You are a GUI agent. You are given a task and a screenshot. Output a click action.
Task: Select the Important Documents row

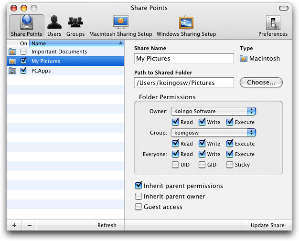(x=65, y=52)
